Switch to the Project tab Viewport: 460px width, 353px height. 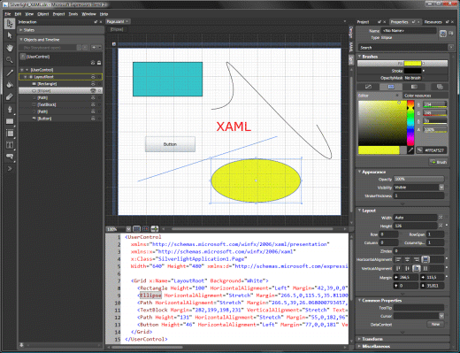point(363,22)
